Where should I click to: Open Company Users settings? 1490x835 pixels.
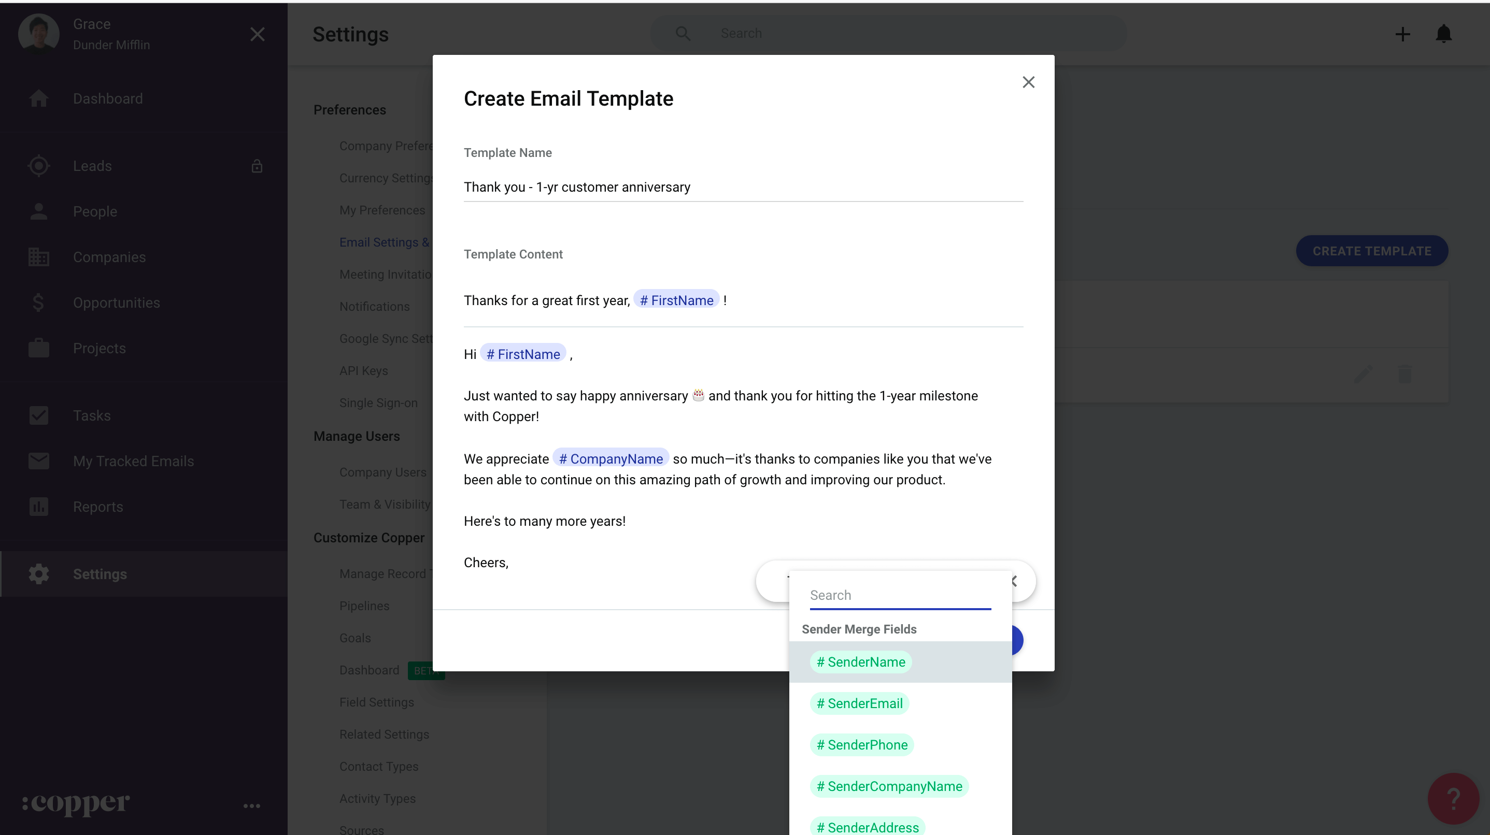(x=382, y=472)
